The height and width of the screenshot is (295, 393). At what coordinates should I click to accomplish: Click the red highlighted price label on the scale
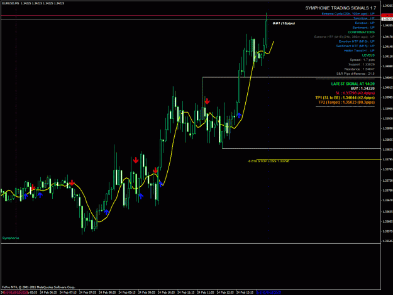tap(387, 15)
